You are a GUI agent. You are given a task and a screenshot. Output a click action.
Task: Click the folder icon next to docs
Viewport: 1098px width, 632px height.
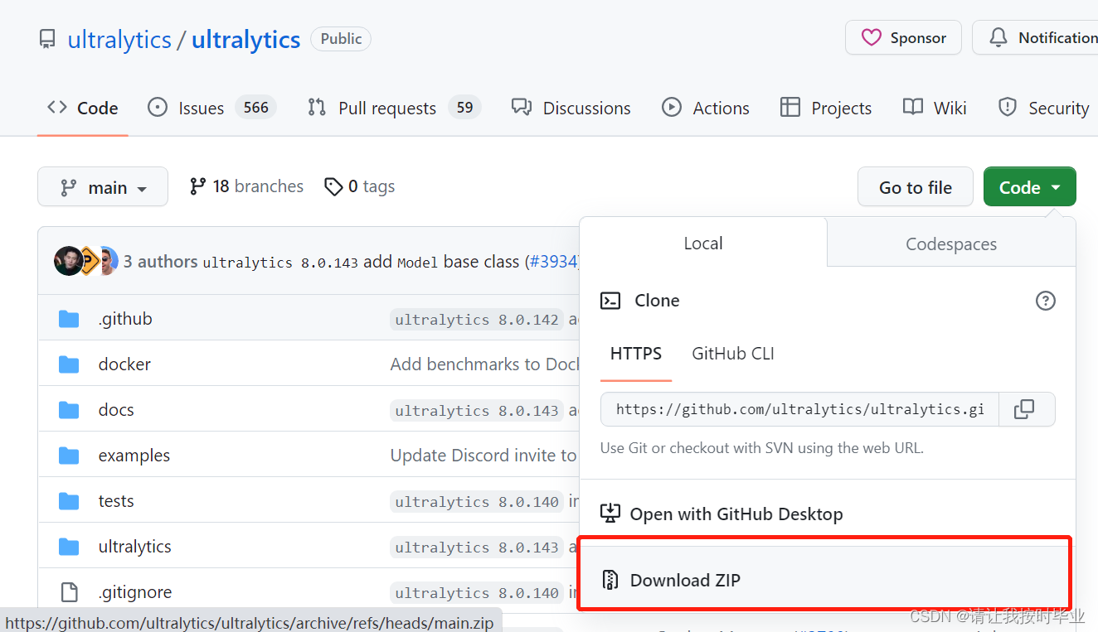click(69, 410)
